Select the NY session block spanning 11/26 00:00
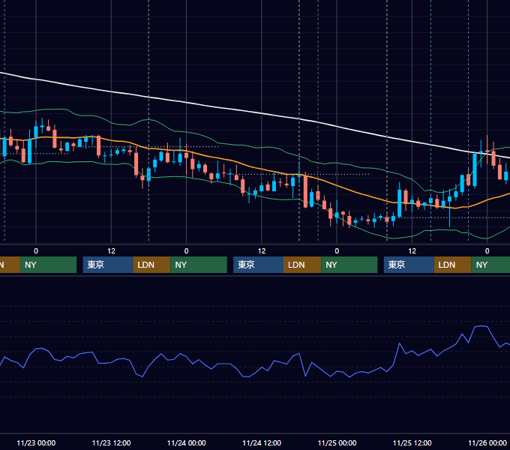 [x=490, y=265]
